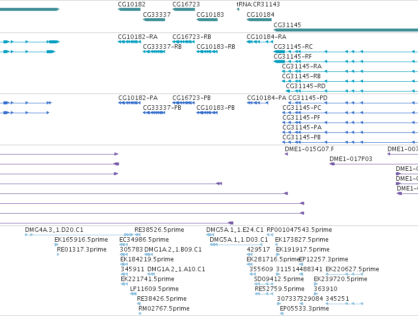This screenshot has height=316, width=418.
Task: Select protein CG10182-PA
Action: (x=138, y=98)
